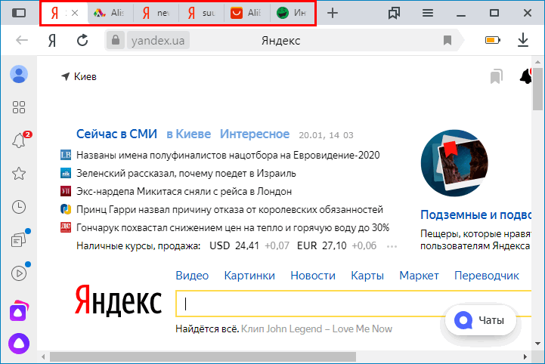
Task: Read news about Гончарук снижение цен
Action: point(233,228)
